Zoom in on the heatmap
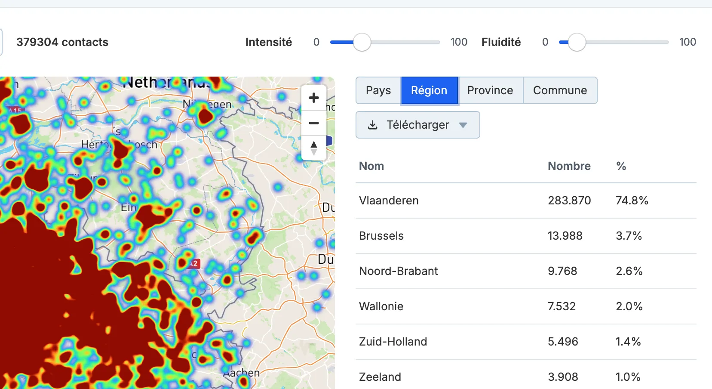This screenshot has width=712, height=389. point(314,98)
